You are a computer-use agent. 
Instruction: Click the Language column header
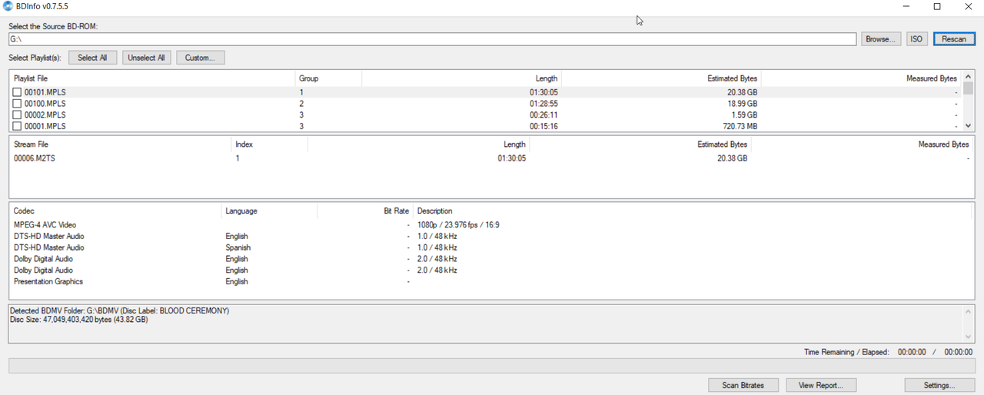point(269,211)
